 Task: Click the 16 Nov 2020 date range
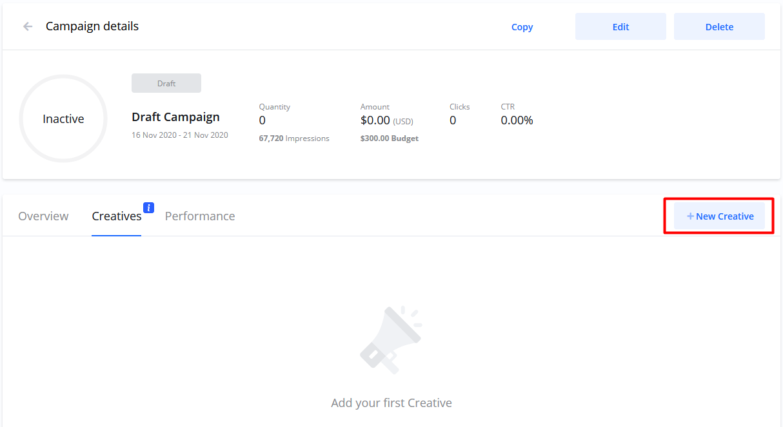[x=180, y=135]
